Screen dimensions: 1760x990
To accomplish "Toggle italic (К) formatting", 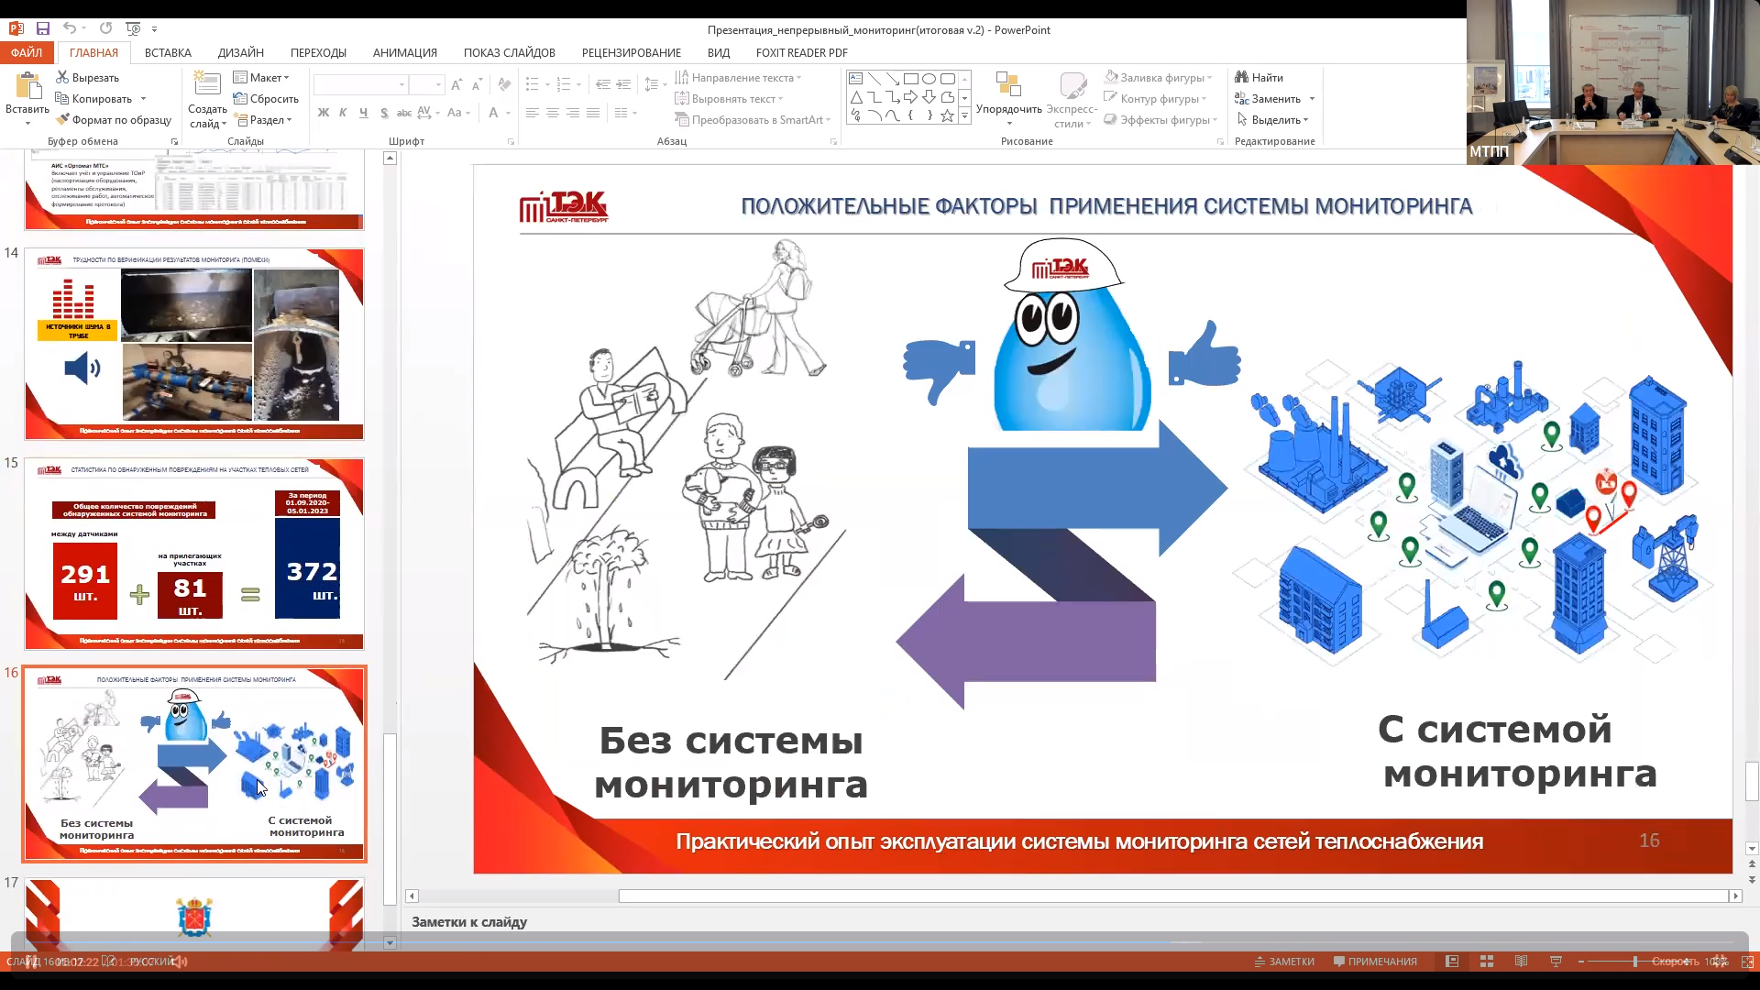I will point(343,113).
